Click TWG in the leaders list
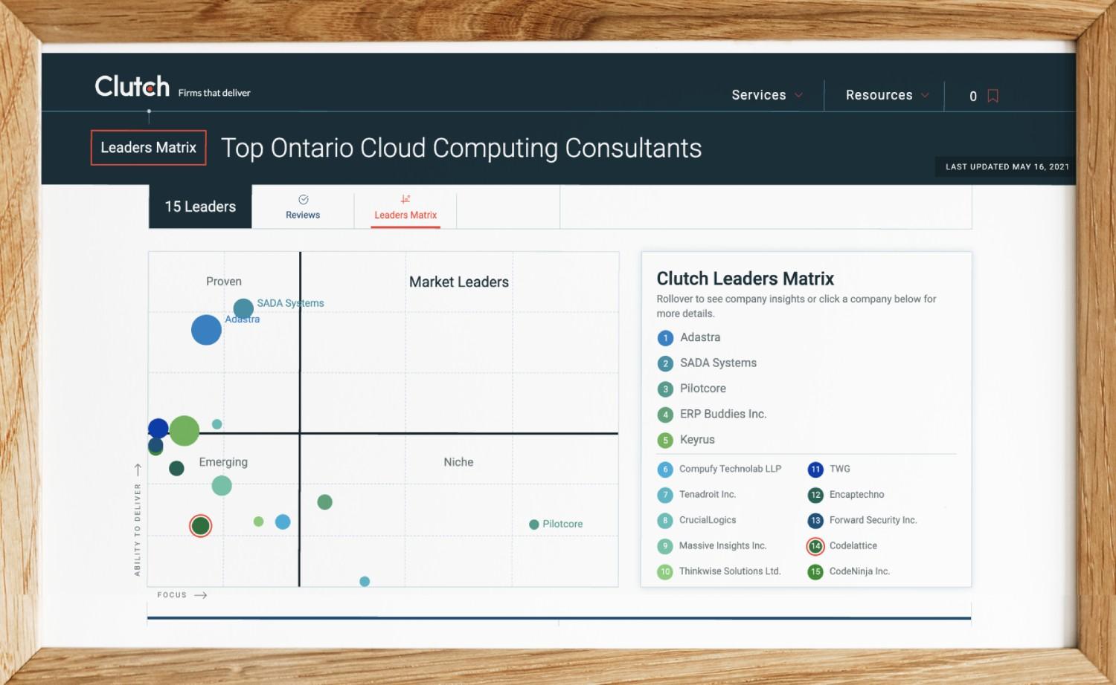The height and width of the screenshot is (685, 1116). [840, 469]
